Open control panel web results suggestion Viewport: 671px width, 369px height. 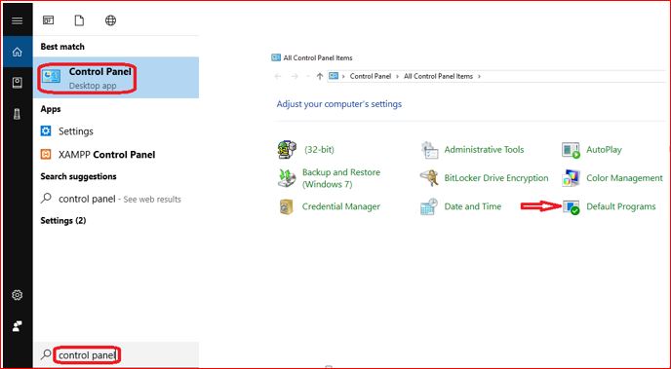coord(119,199)
